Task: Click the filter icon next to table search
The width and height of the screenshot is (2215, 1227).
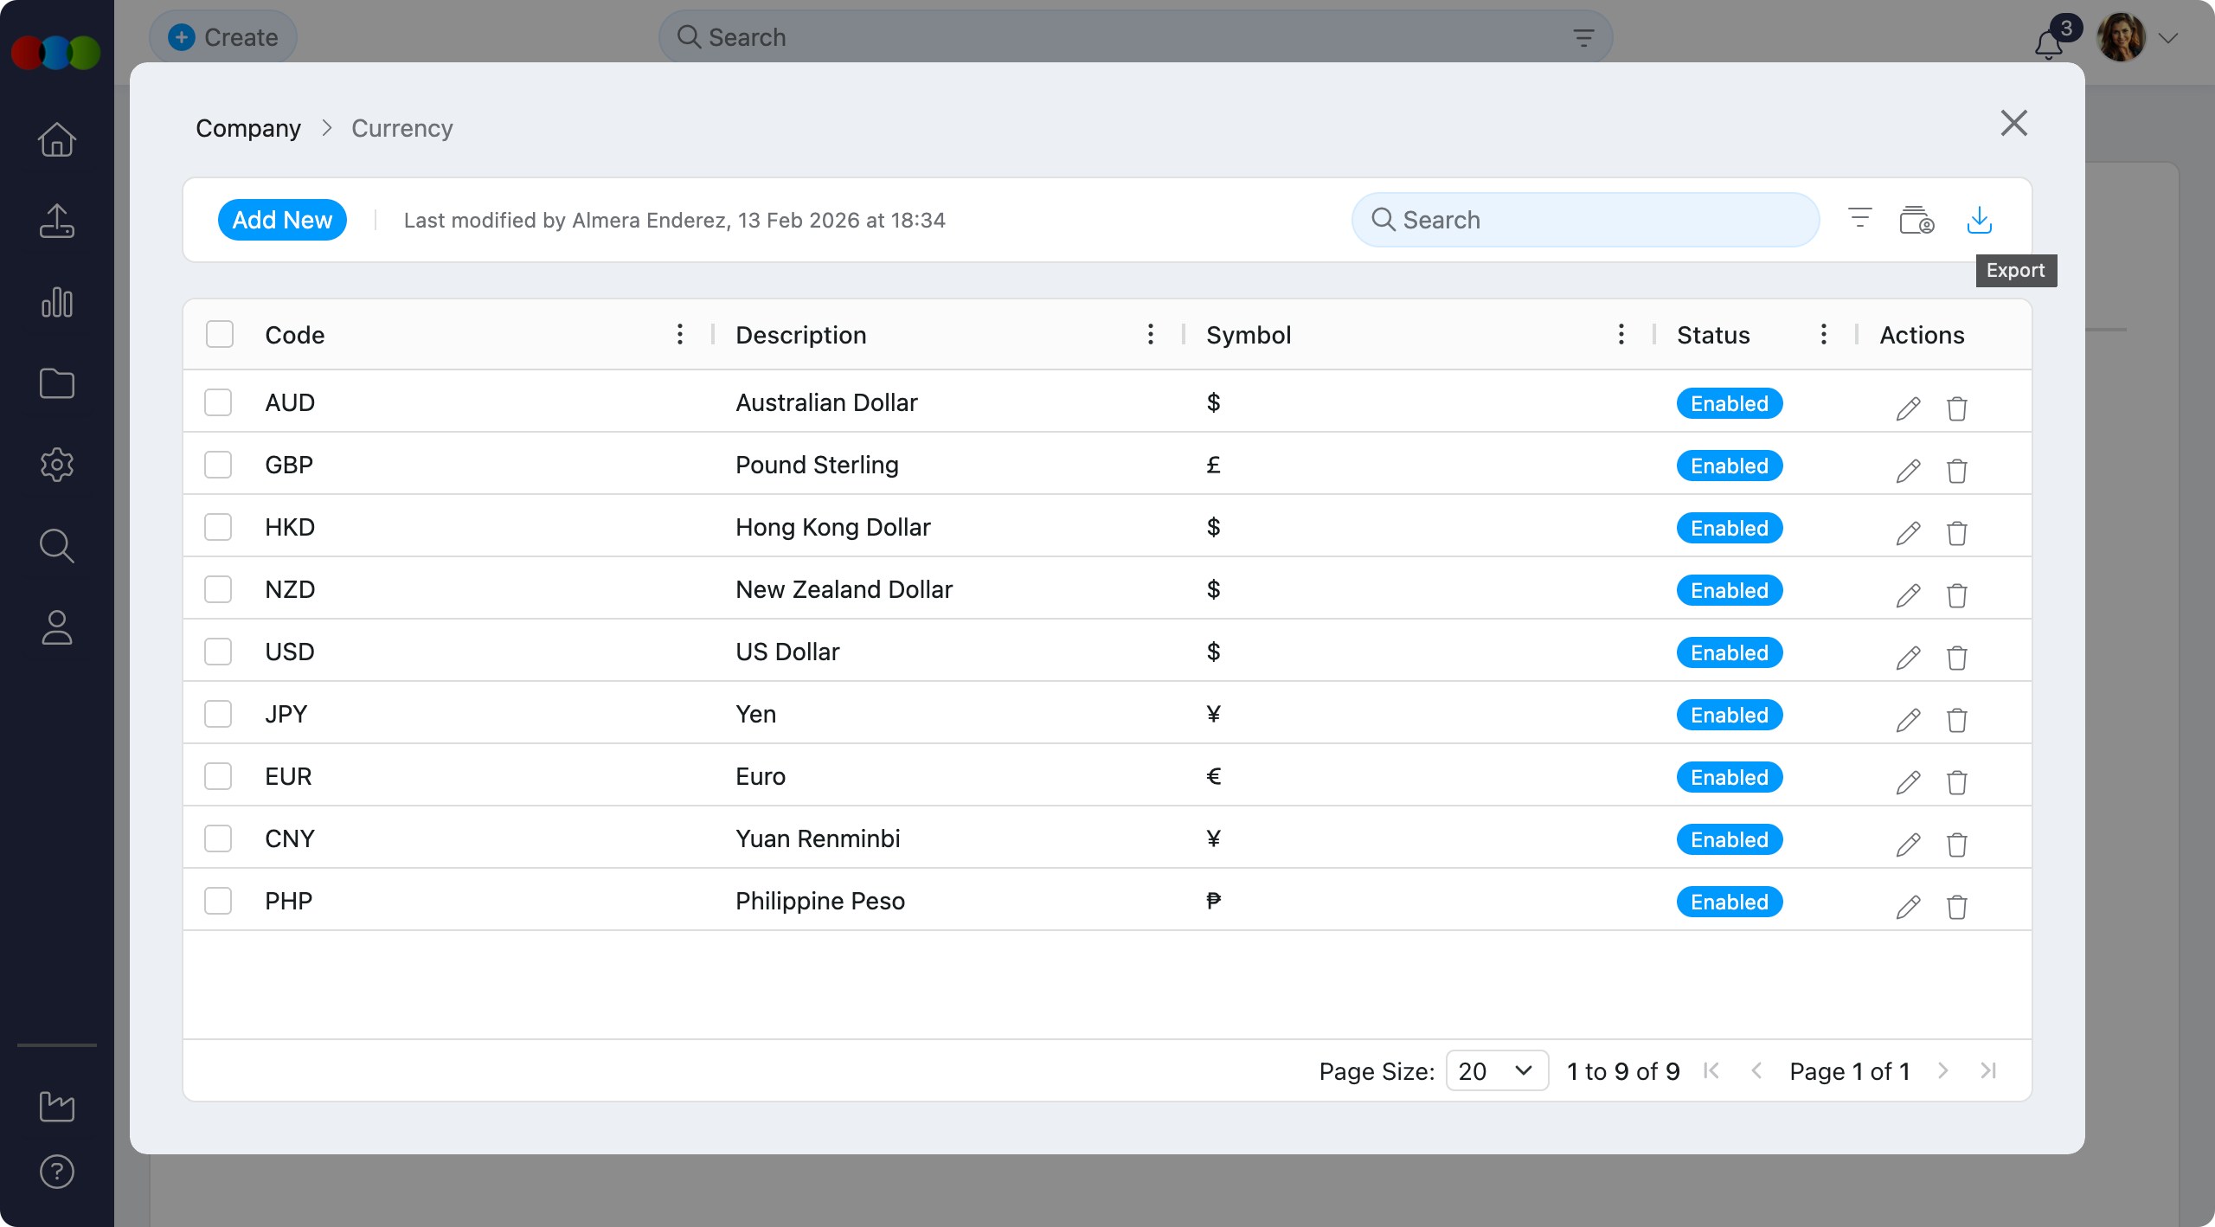Action: click(1859, 218)
